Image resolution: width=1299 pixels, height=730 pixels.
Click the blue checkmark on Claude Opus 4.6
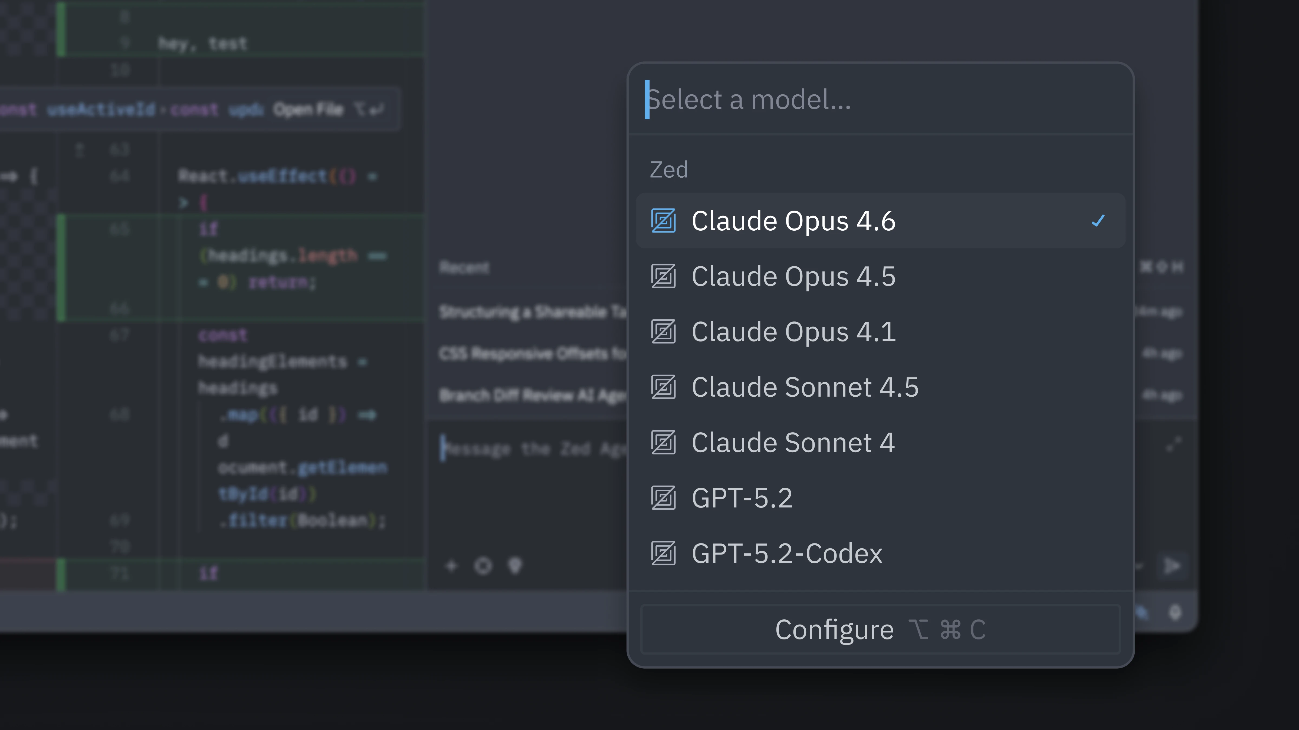1098,221
